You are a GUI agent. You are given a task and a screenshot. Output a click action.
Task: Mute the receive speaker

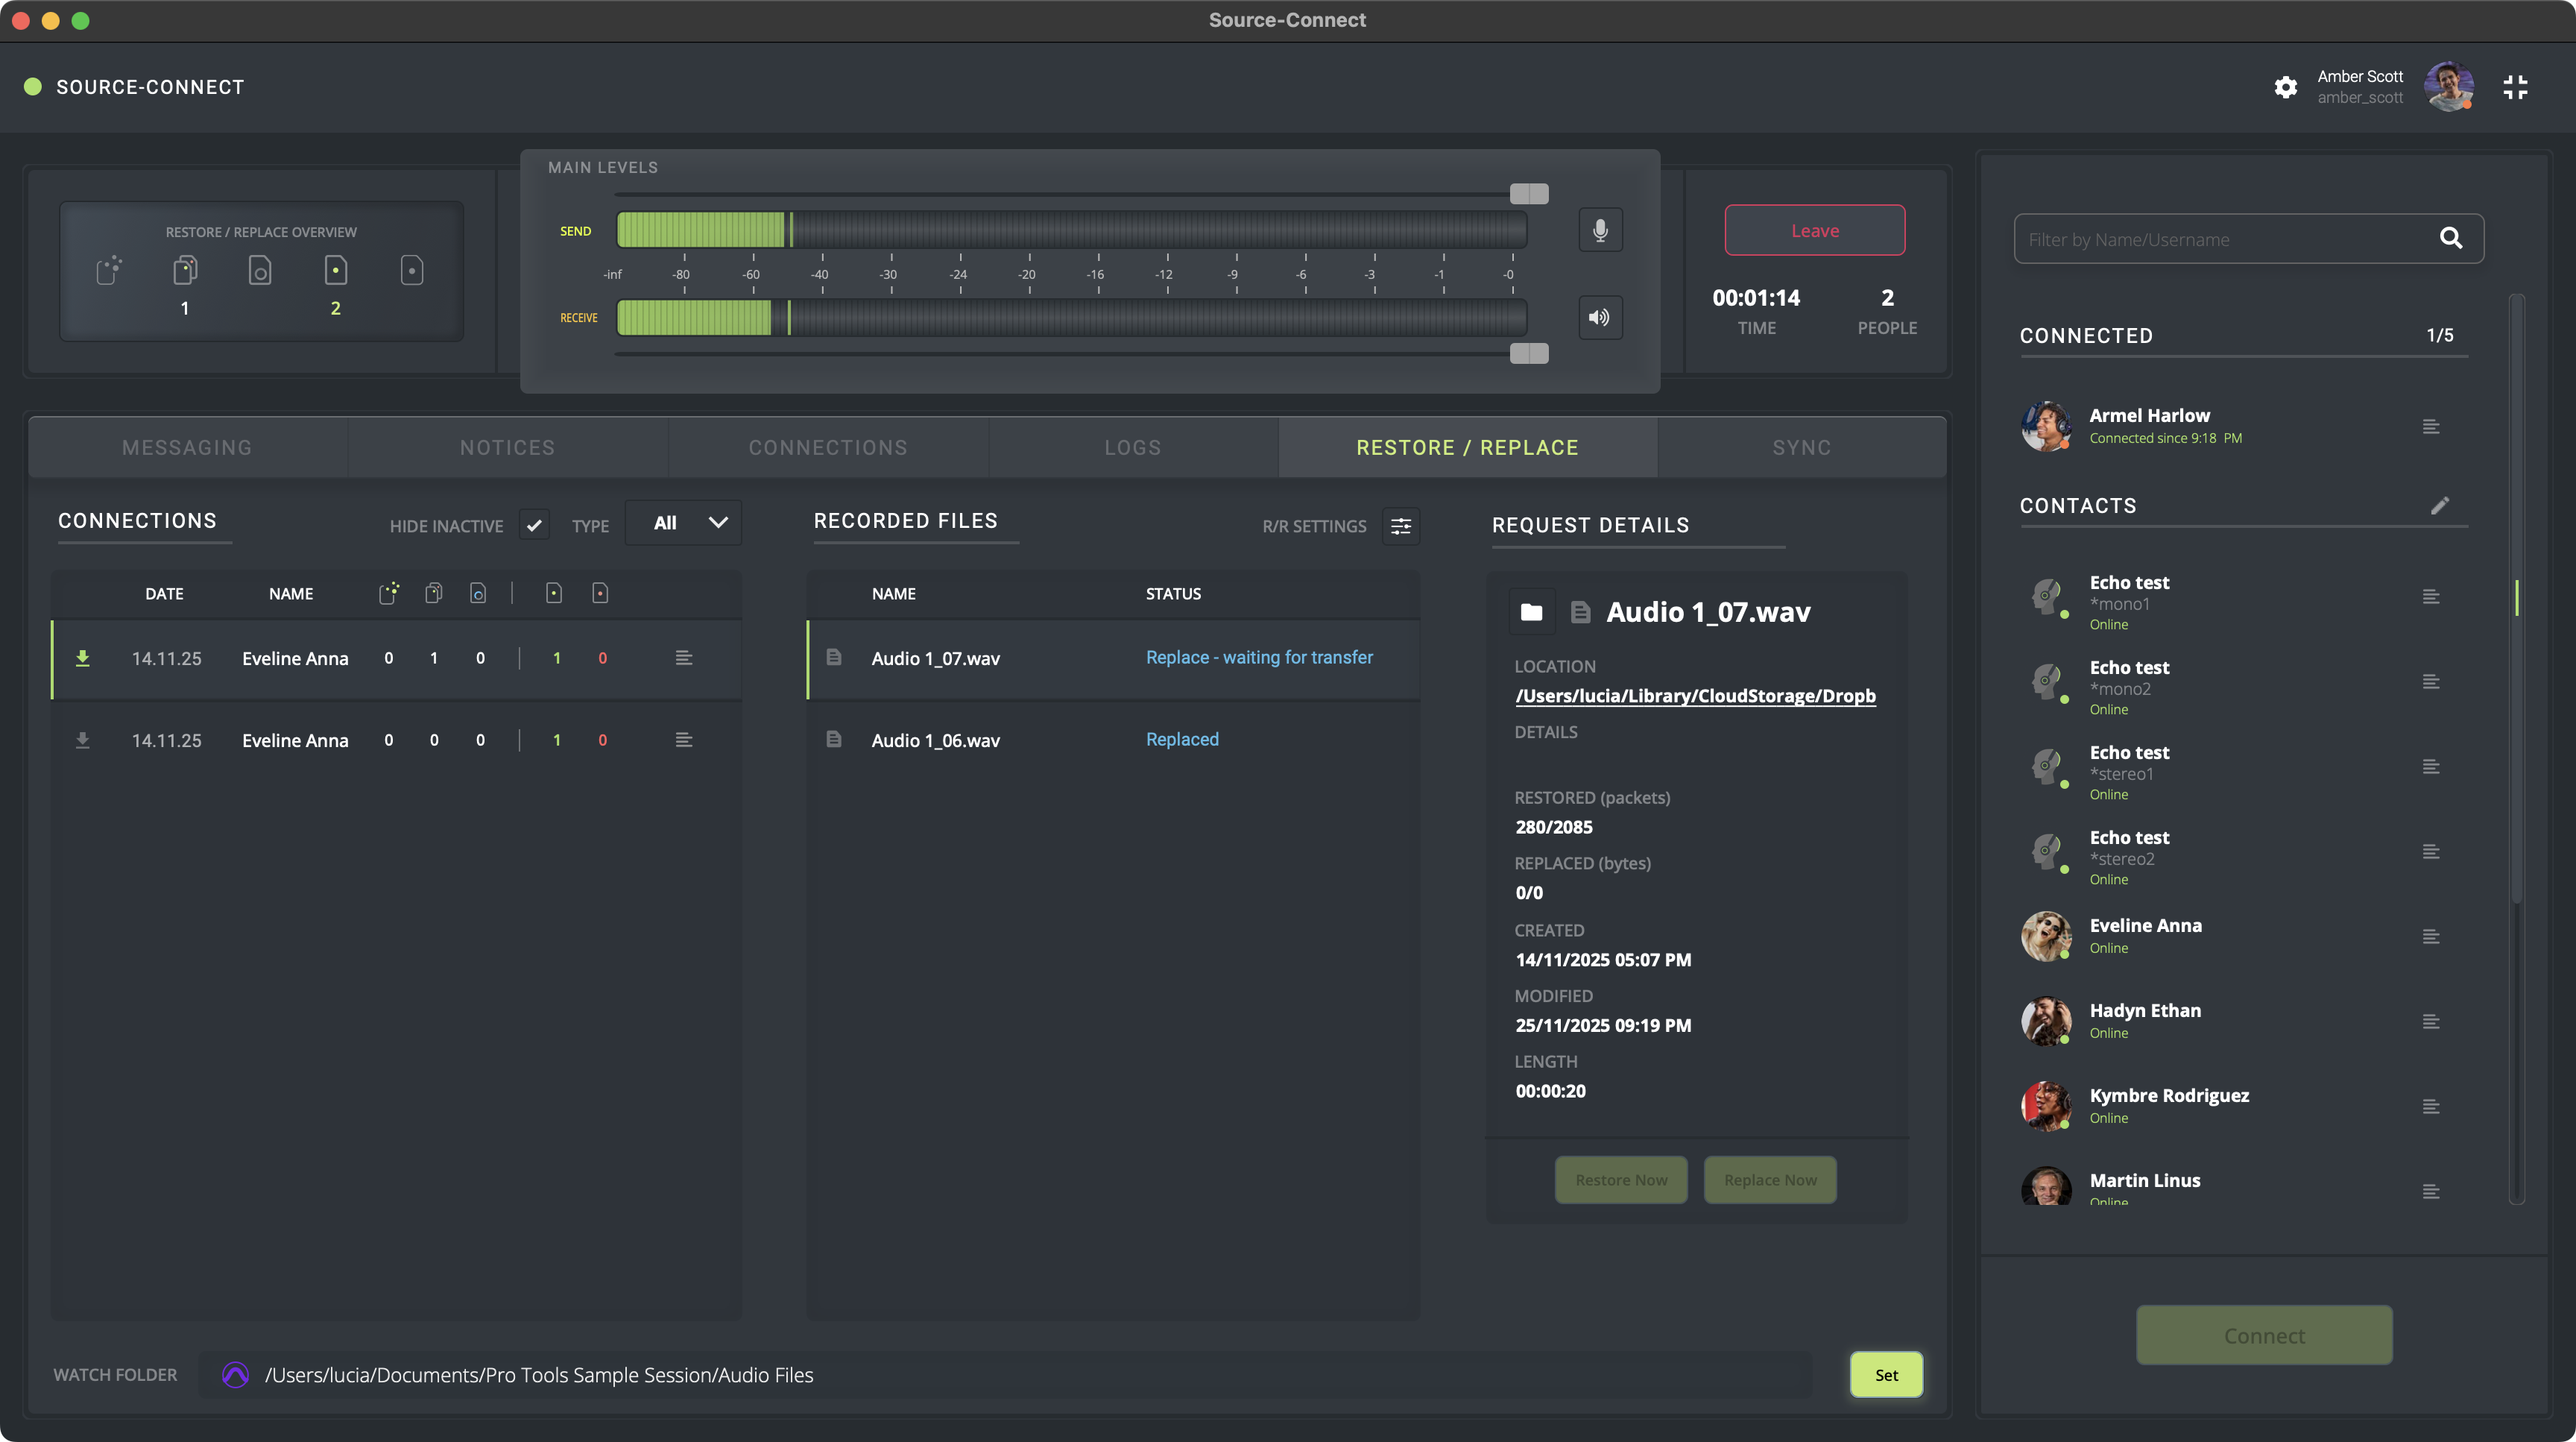pyautogui.click(x=1600, y=318)
